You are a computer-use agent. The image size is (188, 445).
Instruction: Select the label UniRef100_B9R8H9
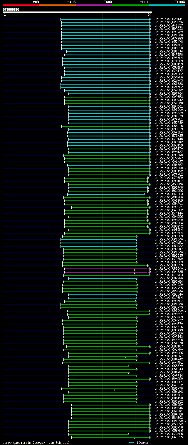[x=169, y=262]
